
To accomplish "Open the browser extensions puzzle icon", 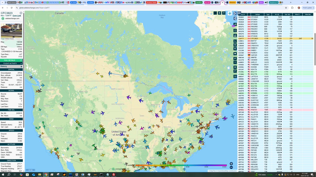I will pyautogui.click(x=293, y=8).
